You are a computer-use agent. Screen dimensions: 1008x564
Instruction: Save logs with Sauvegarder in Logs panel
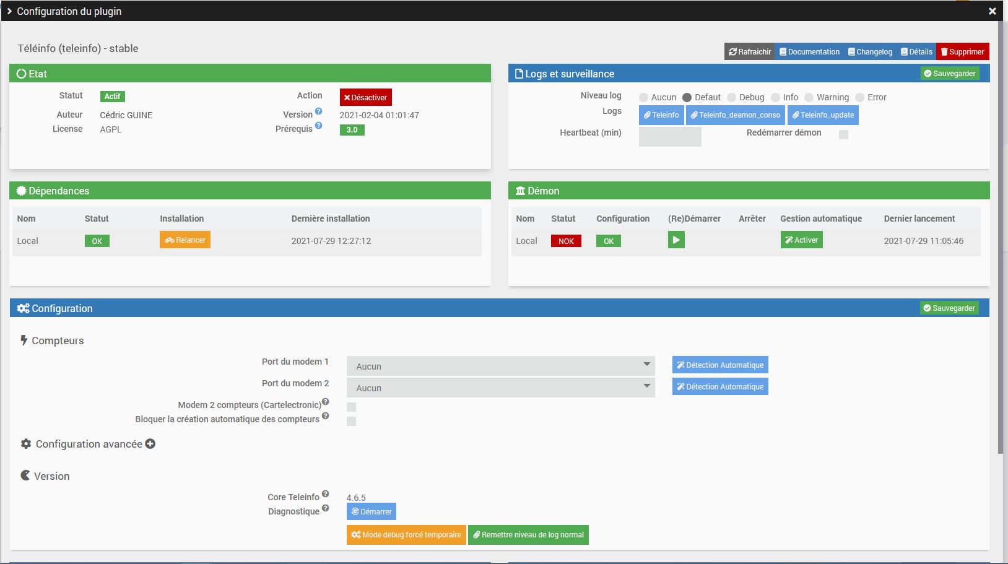point(950,74)
